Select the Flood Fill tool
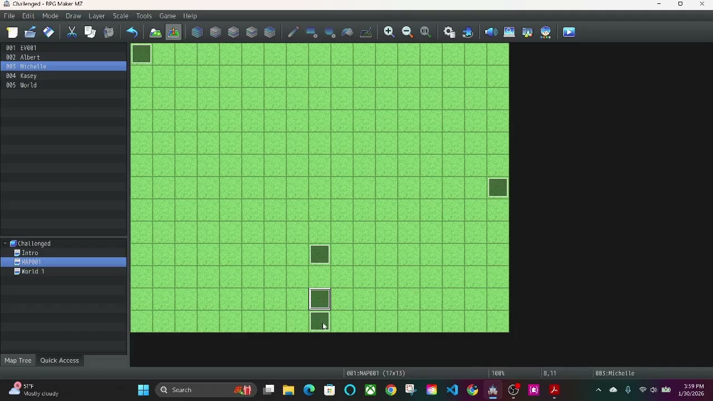This screenshot has height=401, width=713. click(348, 32)
